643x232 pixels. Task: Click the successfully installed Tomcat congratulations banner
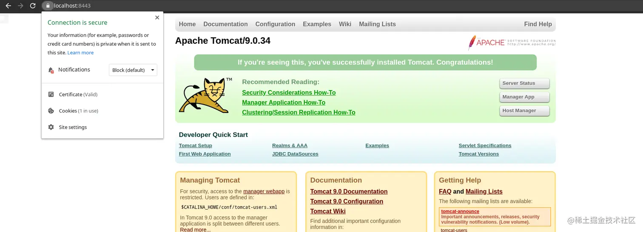365,62
